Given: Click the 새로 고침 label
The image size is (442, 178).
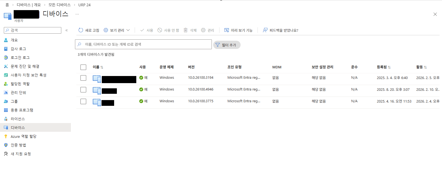Looking at the screenshot, I should 92,30.
